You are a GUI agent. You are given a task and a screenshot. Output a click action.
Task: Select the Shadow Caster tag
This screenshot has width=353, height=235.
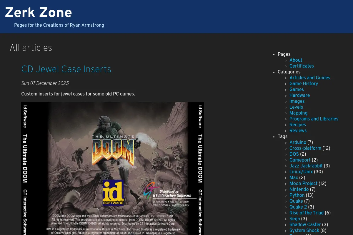[305, 225]
